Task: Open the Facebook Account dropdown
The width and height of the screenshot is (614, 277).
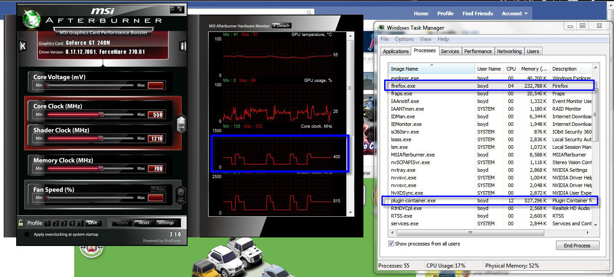Action: point(515,13)
